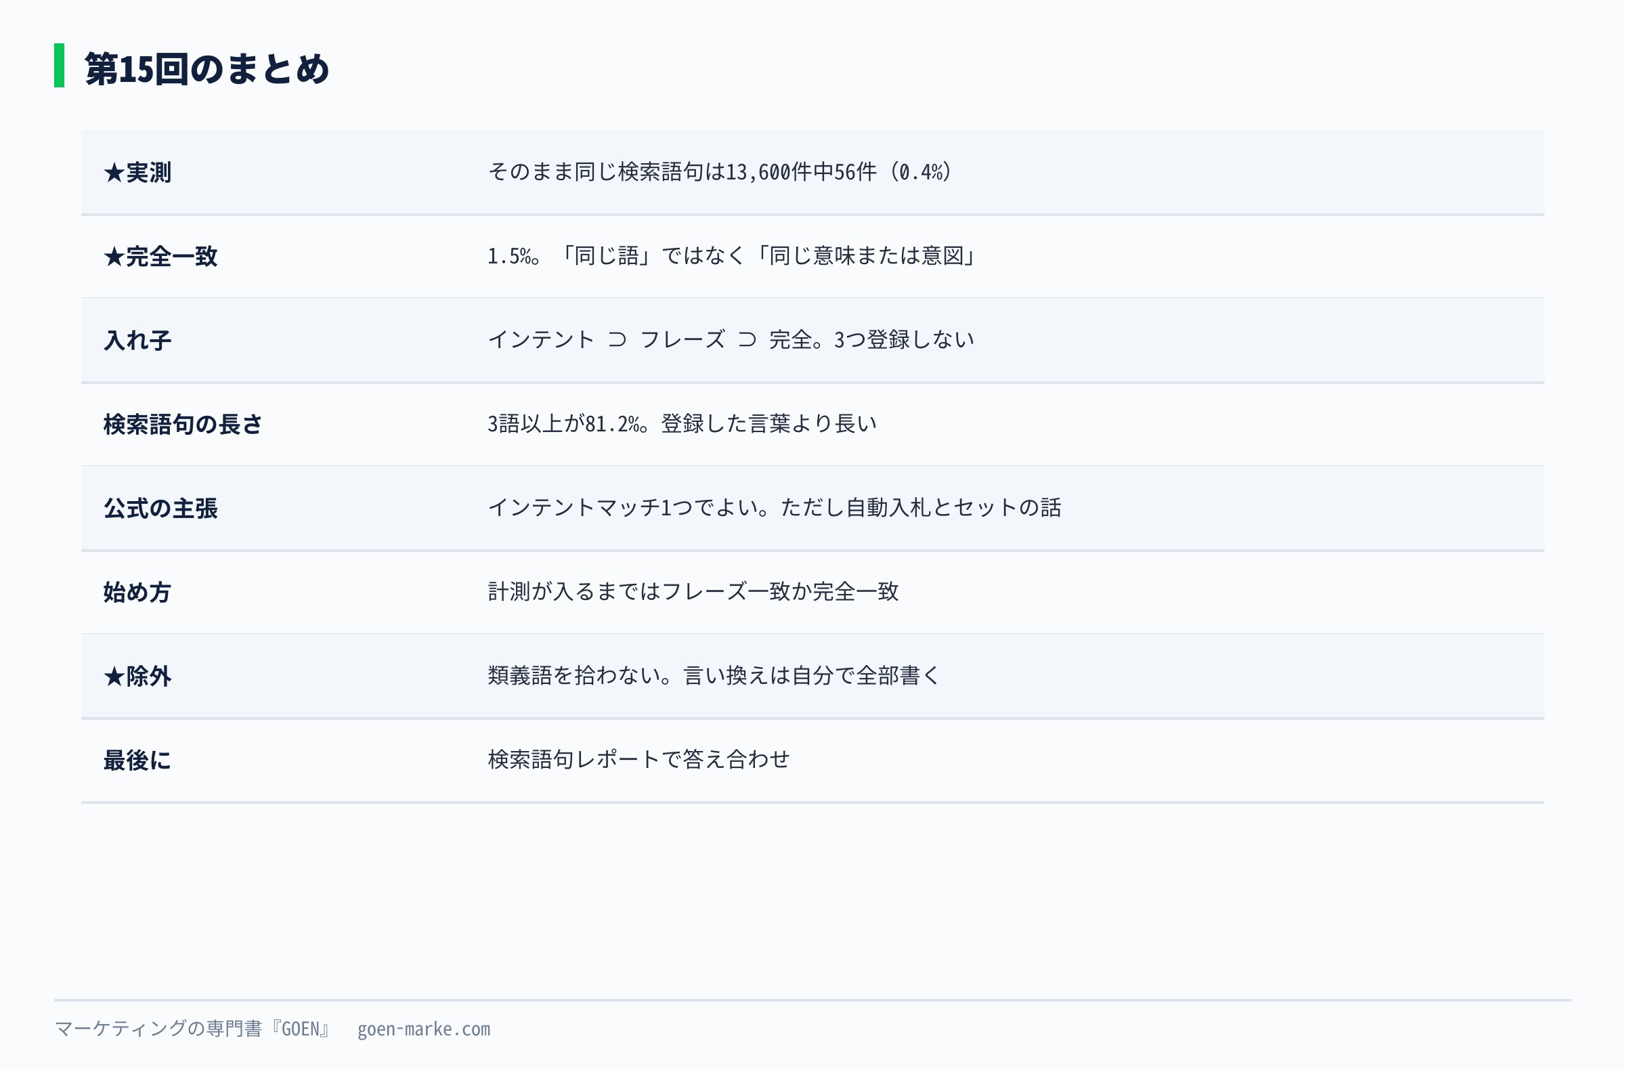Click the インテントマッチ1つでよい description

click(x=775, y=508)
